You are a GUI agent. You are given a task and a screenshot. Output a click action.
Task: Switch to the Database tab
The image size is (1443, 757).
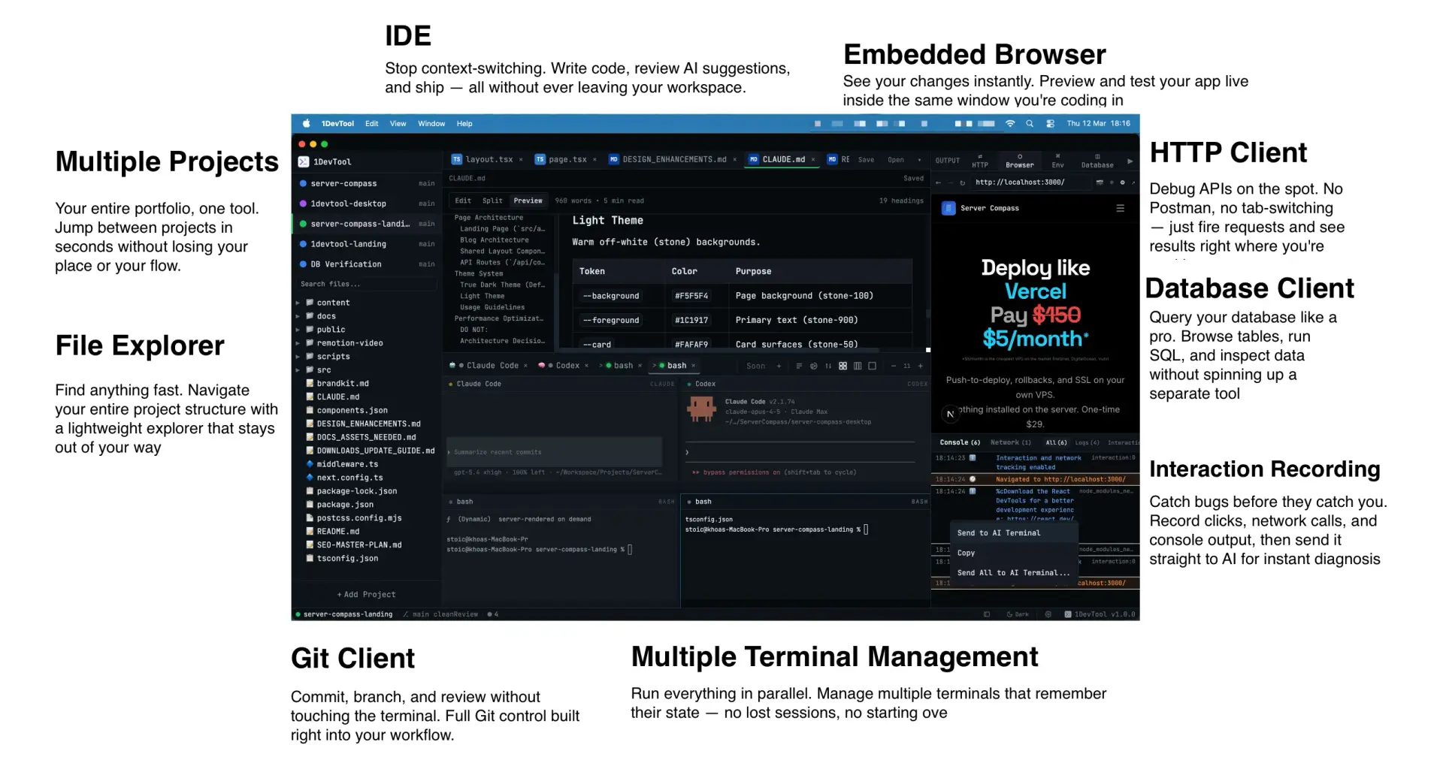(1097, 161)
